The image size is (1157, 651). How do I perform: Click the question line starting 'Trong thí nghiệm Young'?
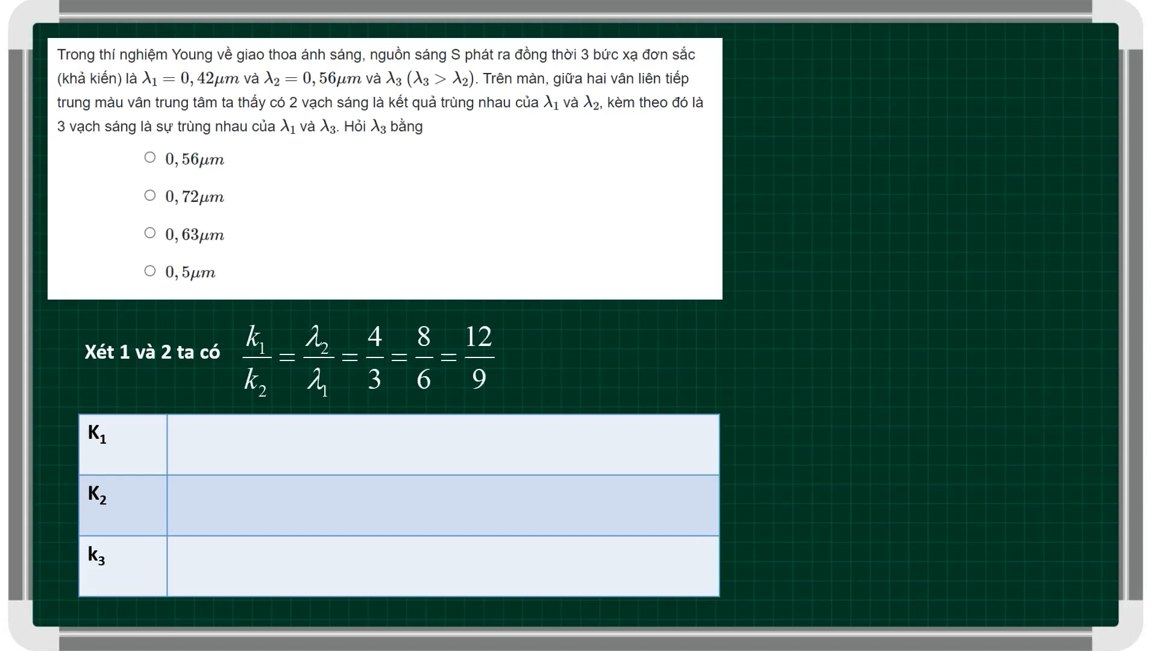[x=376, y=55]
